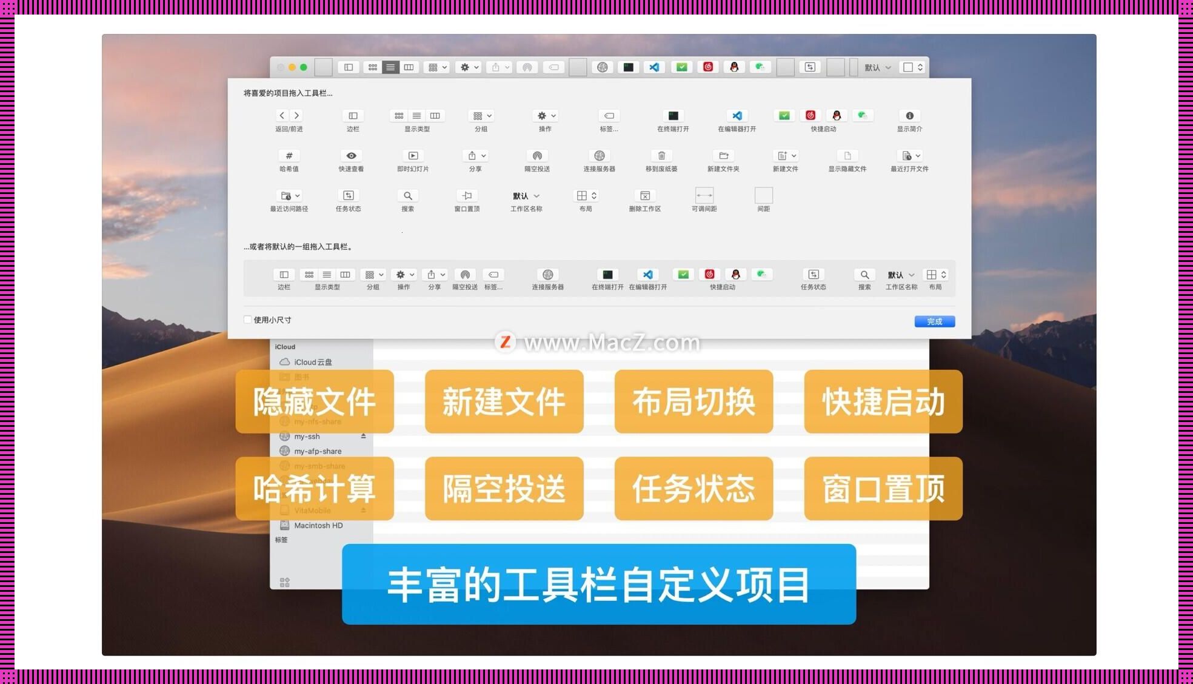The height and width of the screenshot is (684, 1193).
Task: Select the 即时幻灯片 slideshow icon
Action: [413, 155]
